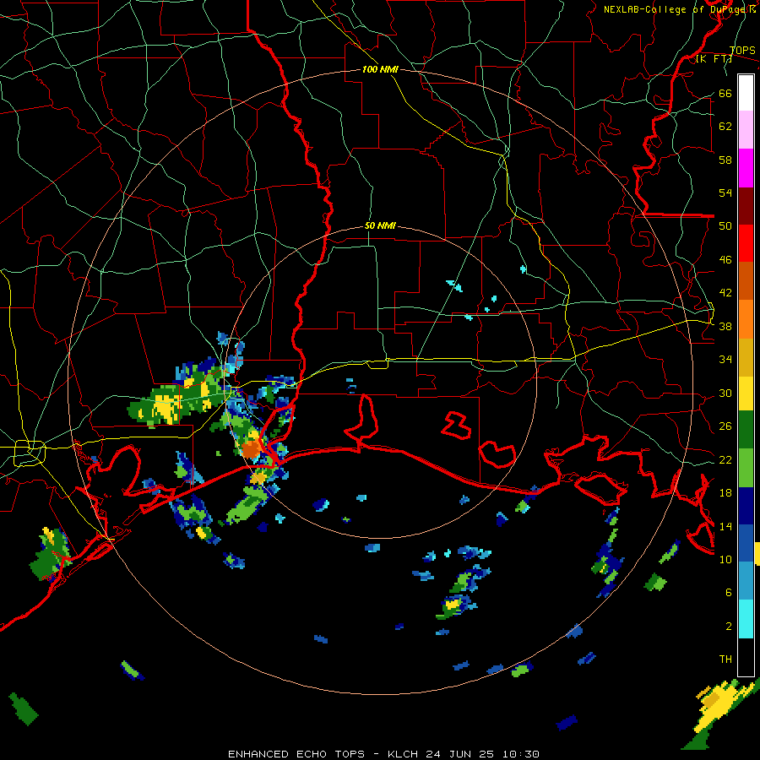This screenshot has height=760, width=760.
Task: Click the NEXLAB-College of DuPage credit
Action: (x=680, y=9)
